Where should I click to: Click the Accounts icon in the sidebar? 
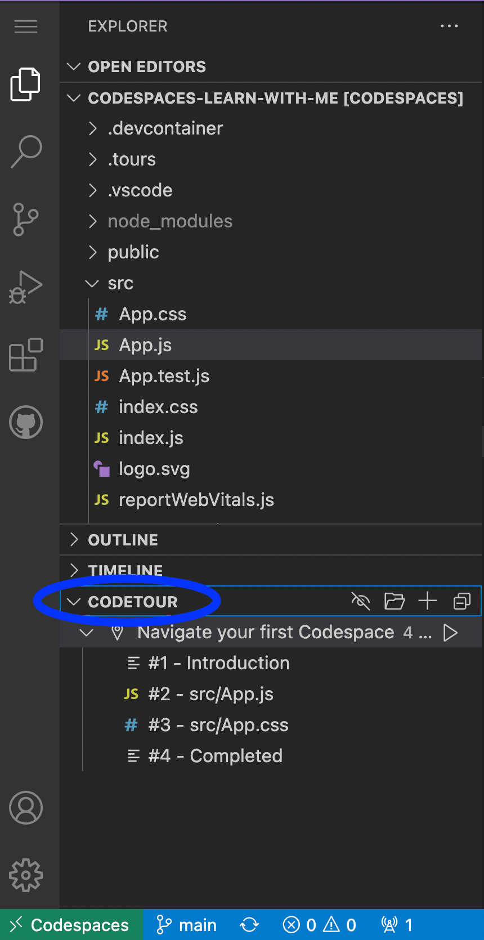[x=25, y=807]
